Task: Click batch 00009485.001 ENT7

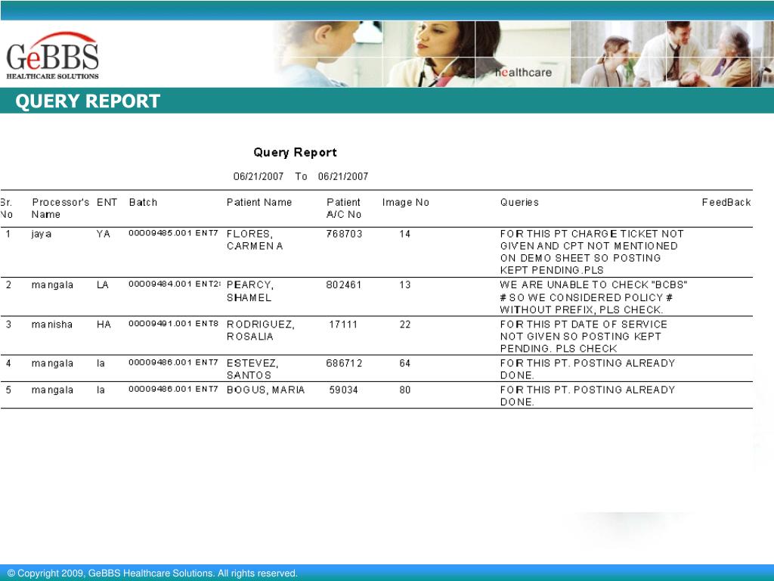Action: pos(173,233)
